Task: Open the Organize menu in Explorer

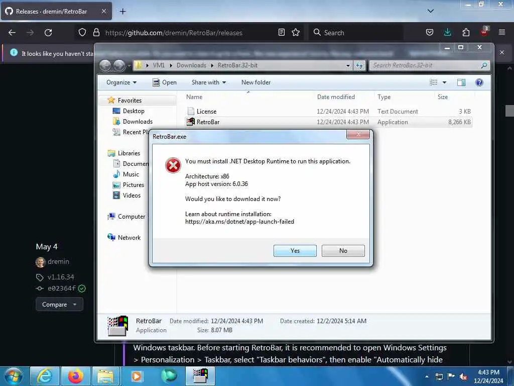Action: tap(121, 82)
